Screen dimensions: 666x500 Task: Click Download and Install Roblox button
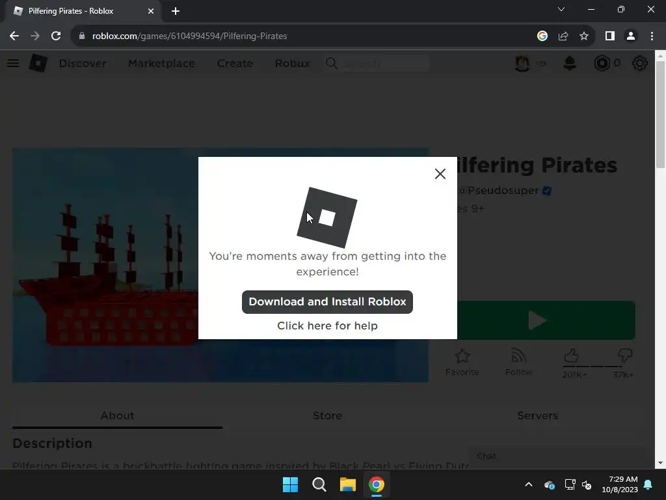pos(327,302)
